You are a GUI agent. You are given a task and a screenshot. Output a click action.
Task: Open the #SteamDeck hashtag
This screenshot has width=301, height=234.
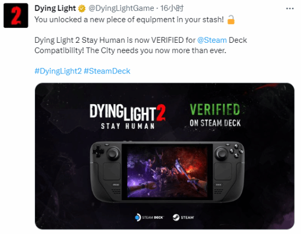[107, 71]
